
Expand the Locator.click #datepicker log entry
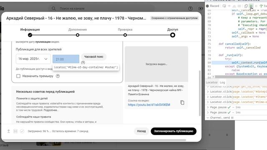click(x=208, y=92)
